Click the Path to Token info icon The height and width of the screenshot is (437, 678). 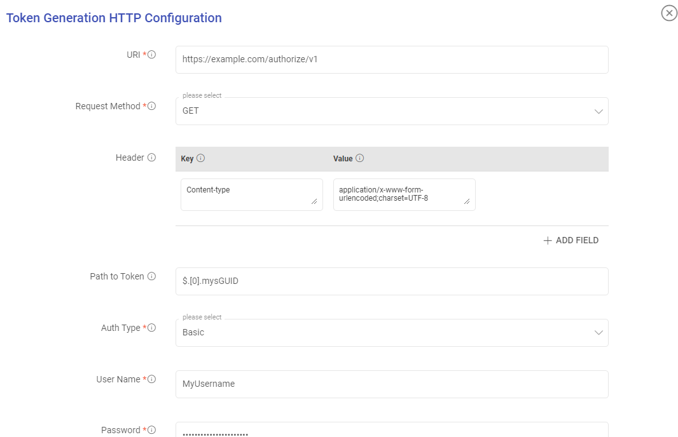pos(151,276)
